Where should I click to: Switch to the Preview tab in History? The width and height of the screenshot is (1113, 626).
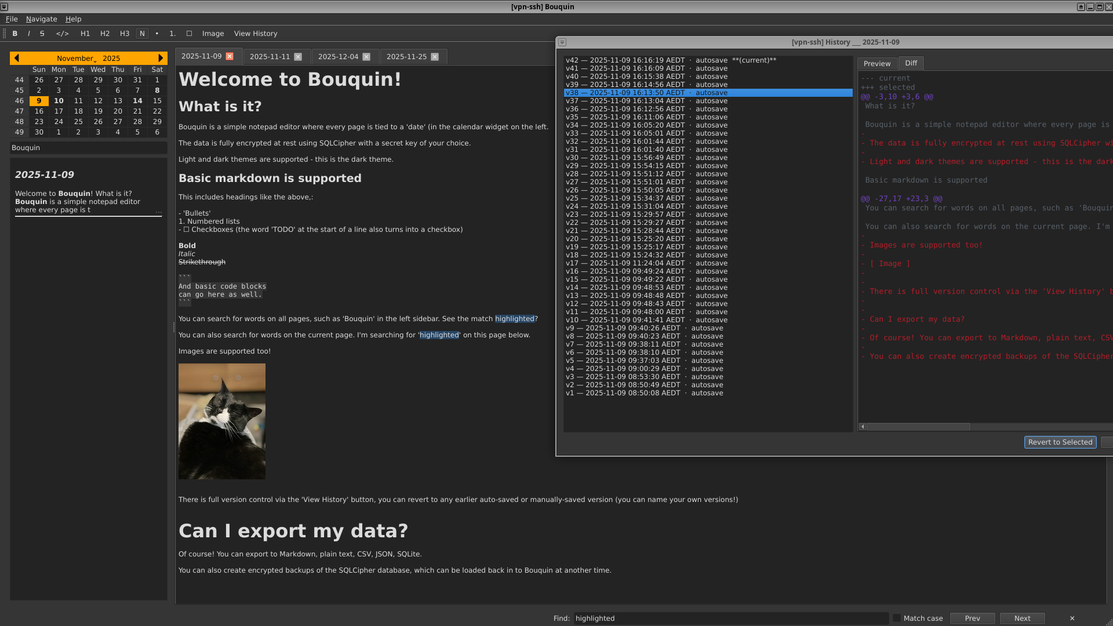876,64
